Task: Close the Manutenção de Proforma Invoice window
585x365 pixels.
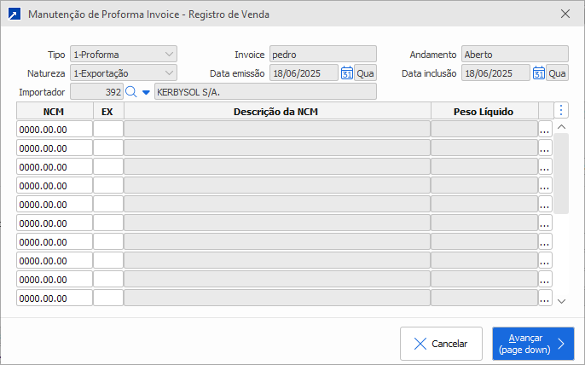Action: pyautogui.click(x=565, y=14)
